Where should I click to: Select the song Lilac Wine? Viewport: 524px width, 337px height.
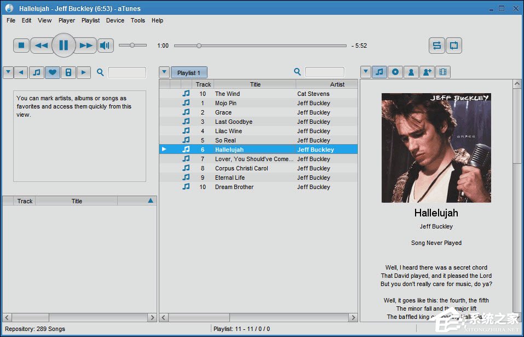tap(228, 131)
